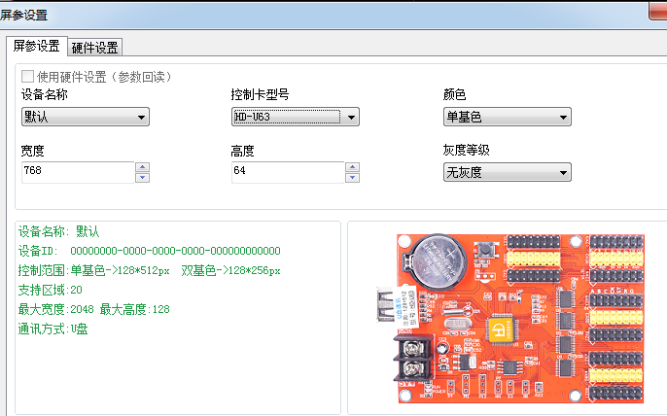The image size is (667, 416).
Task: Focus the 高度 input field
Action: 286,172
